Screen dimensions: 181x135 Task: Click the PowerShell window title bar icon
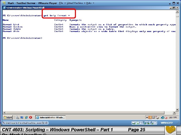click(x=4, y=8)
